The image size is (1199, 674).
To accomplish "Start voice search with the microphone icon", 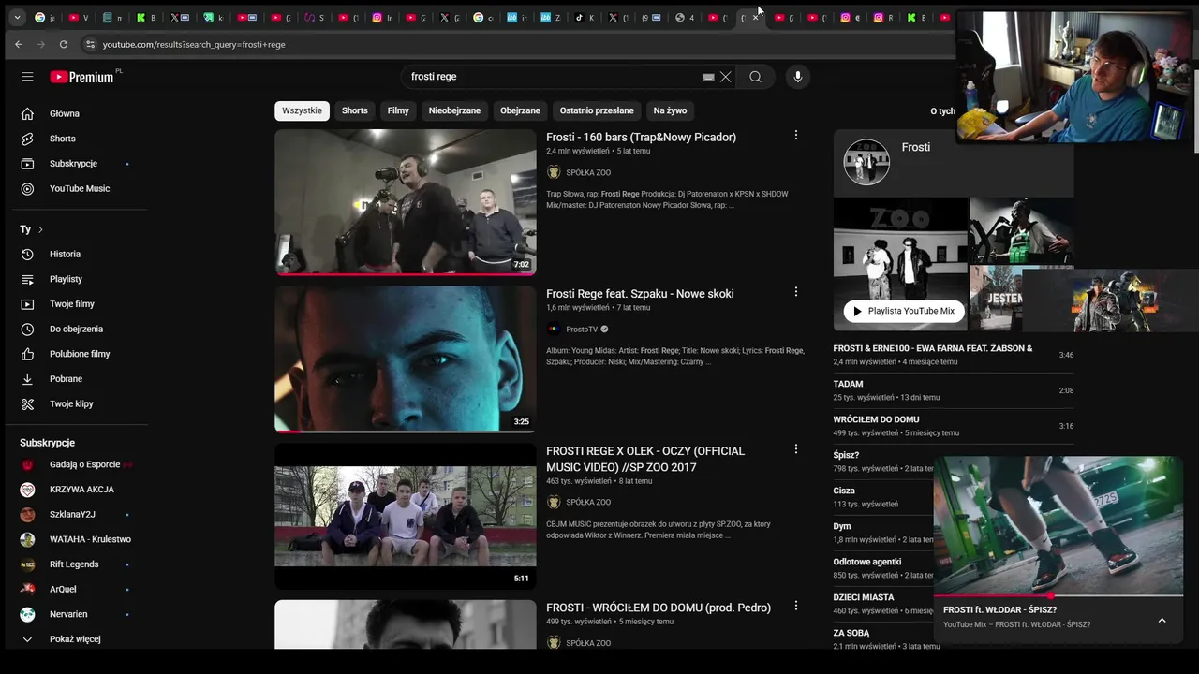I will pyautogui.click(x=797, y=77).
